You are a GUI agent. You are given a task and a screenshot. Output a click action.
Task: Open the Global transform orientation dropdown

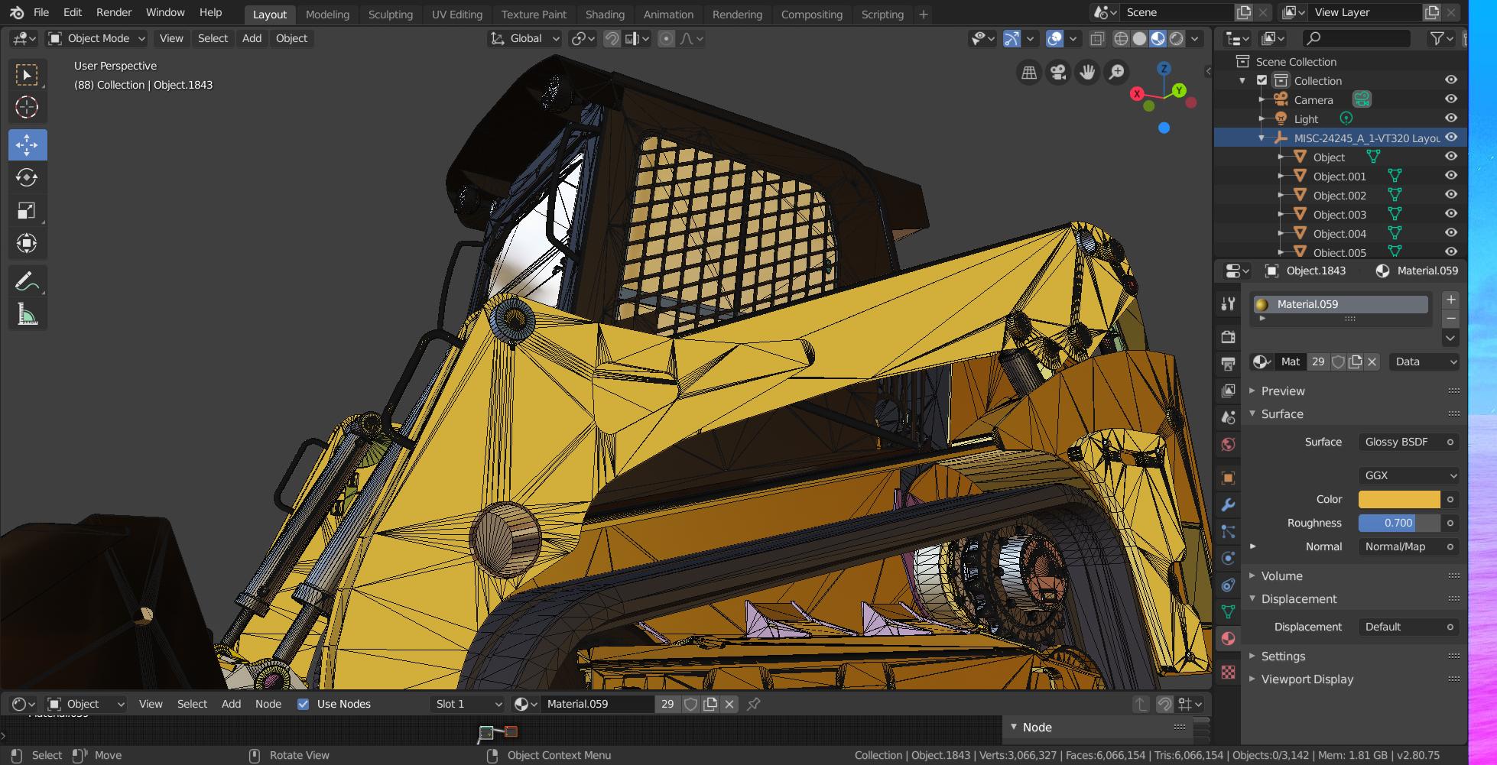[x=524, y=38]
